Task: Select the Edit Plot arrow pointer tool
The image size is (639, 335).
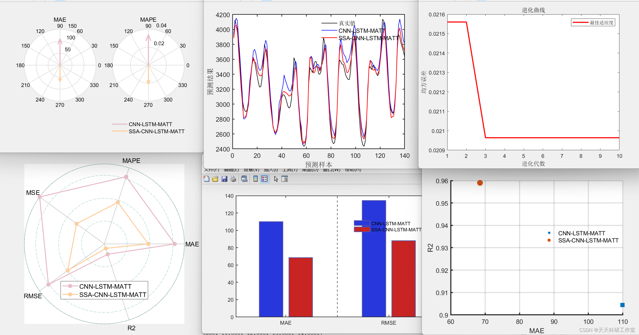Action: (x=276, y=179)
